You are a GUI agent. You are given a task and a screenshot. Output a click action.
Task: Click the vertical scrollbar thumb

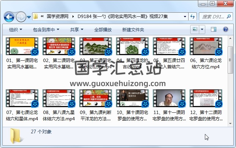[230, 60]
